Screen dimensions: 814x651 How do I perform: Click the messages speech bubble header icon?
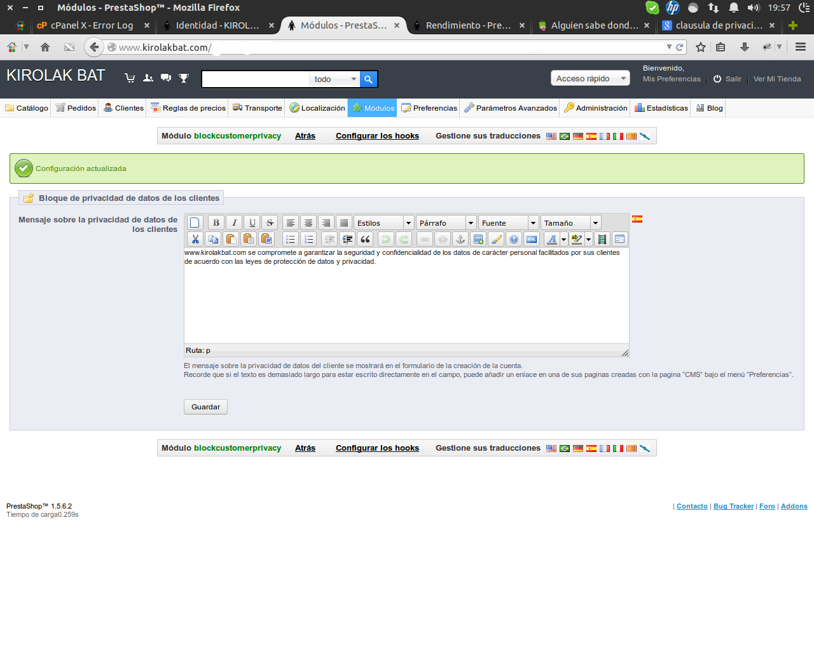166,78
